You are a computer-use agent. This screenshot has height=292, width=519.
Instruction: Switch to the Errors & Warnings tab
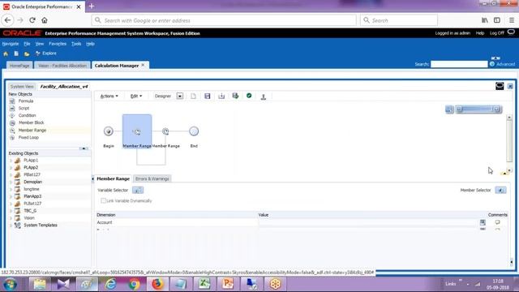152,178
